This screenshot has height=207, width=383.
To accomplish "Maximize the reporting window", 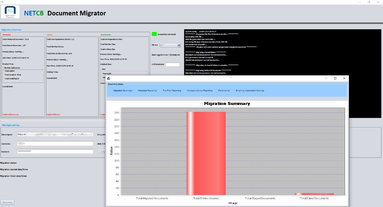I will click(x=335, y=78).
